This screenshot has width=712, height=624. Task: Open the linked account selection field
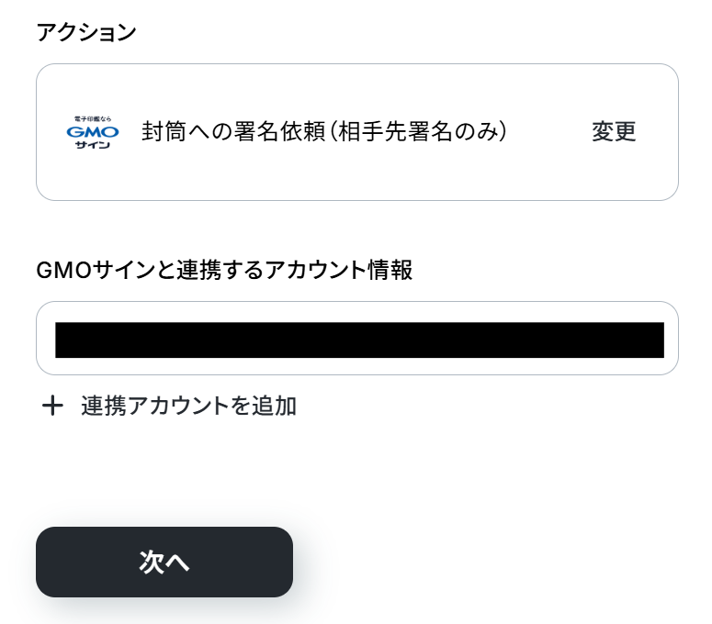(x=357, y=339)
